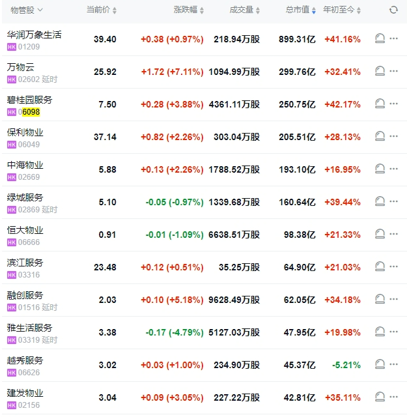407x417 pixels.
Task: Click the refresh icon in the header
Action: pos(393,10)
